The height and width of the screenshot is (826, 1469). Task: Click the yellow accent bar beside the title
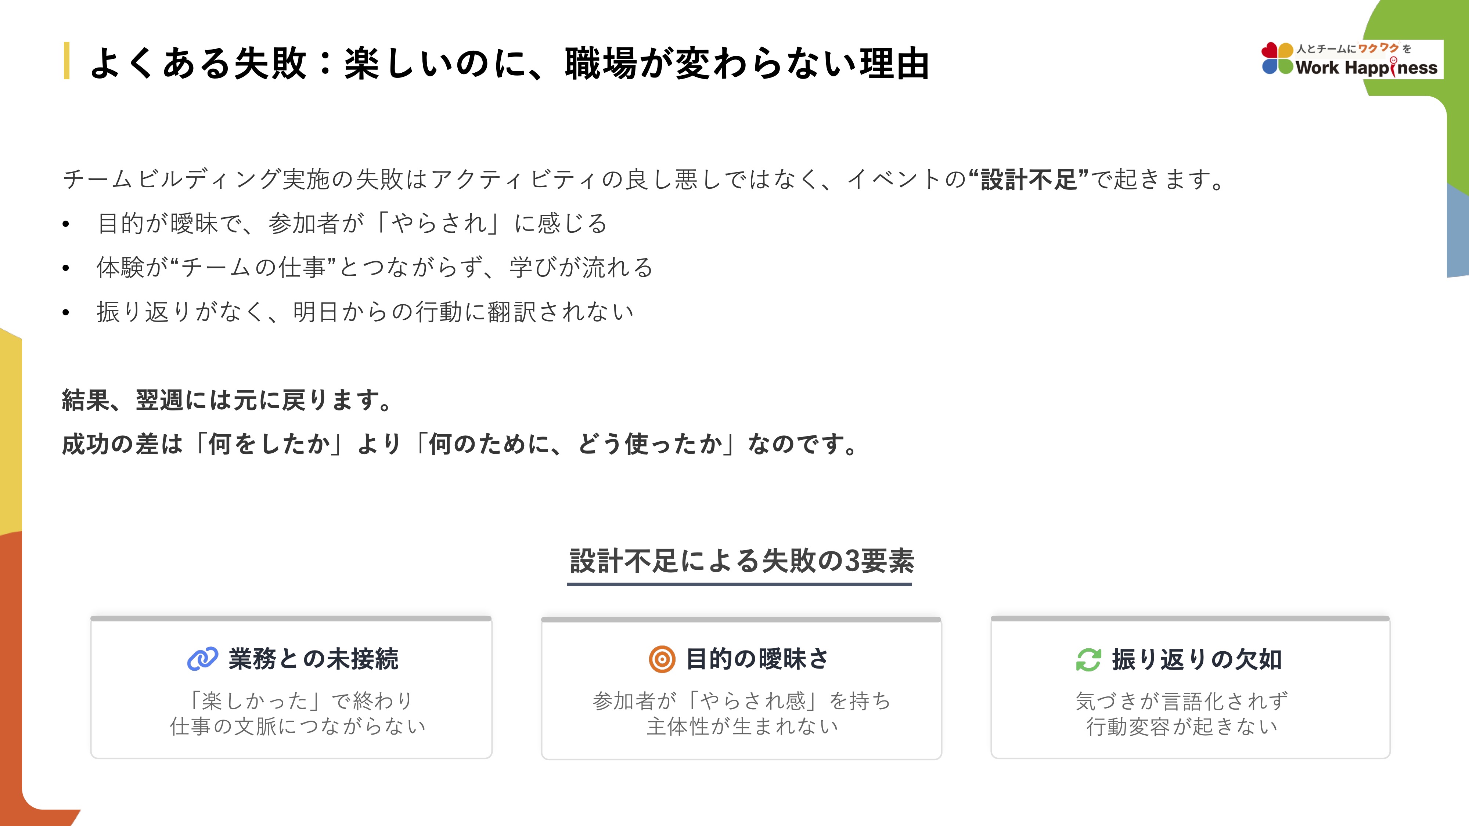67,61
